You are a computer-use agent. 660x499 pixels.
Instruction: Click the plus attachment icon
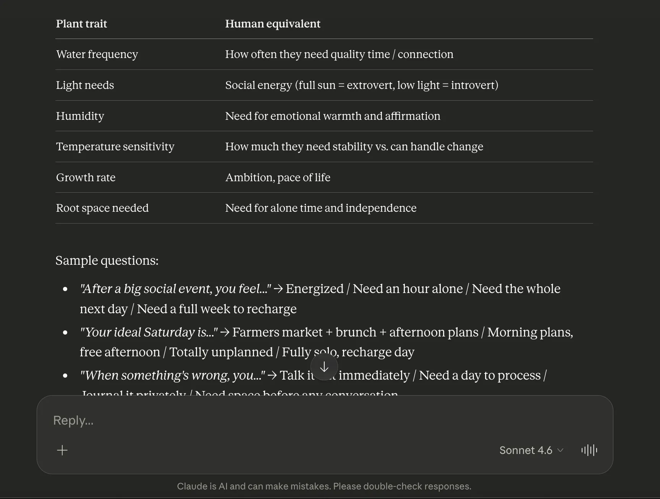62,450
